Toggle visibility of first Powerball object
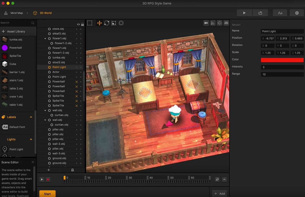 76,82
